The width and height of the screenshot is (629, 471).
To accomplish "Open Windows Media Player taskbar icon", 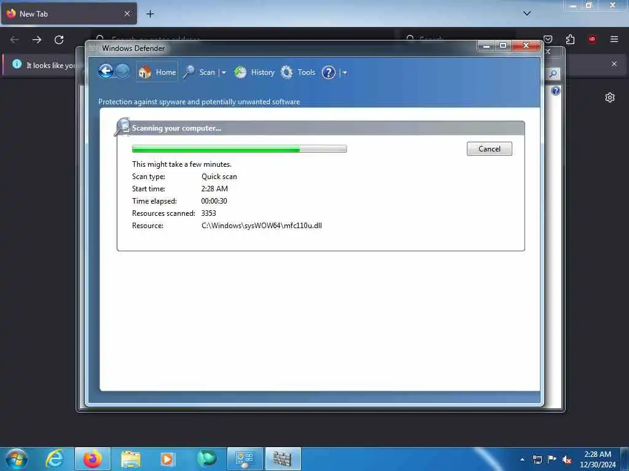I will tap(168, 459).
